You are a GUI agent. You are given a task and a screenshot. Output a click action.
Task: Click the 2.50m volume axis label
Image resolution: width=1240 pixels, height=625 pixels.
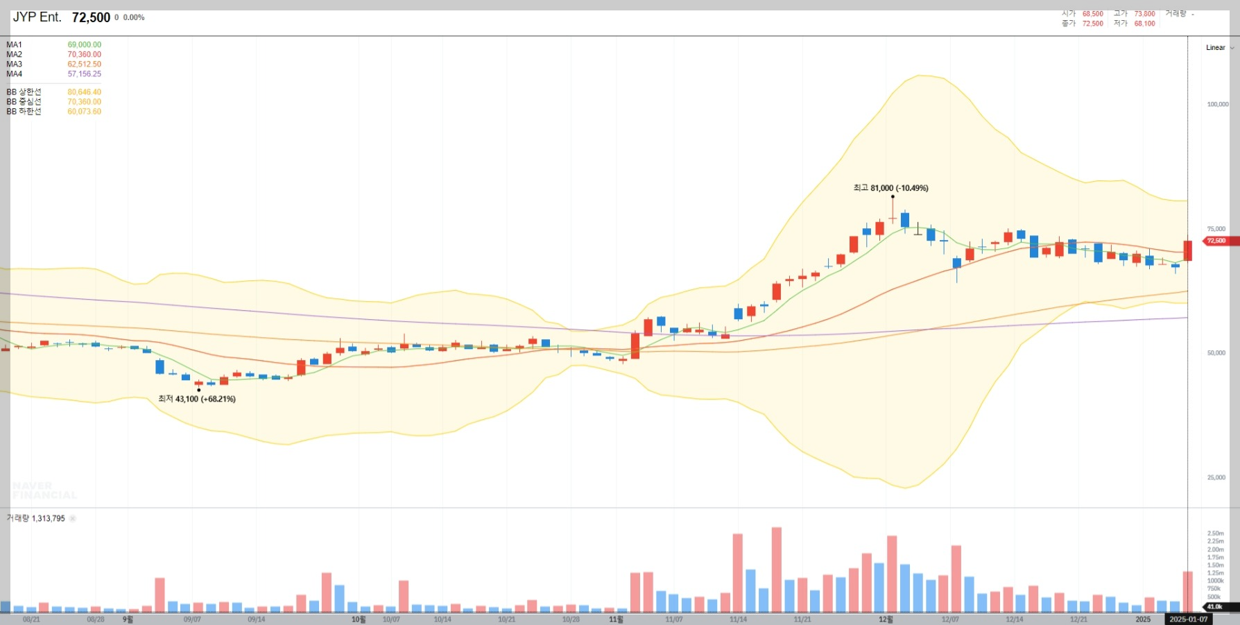(1215, 534)
